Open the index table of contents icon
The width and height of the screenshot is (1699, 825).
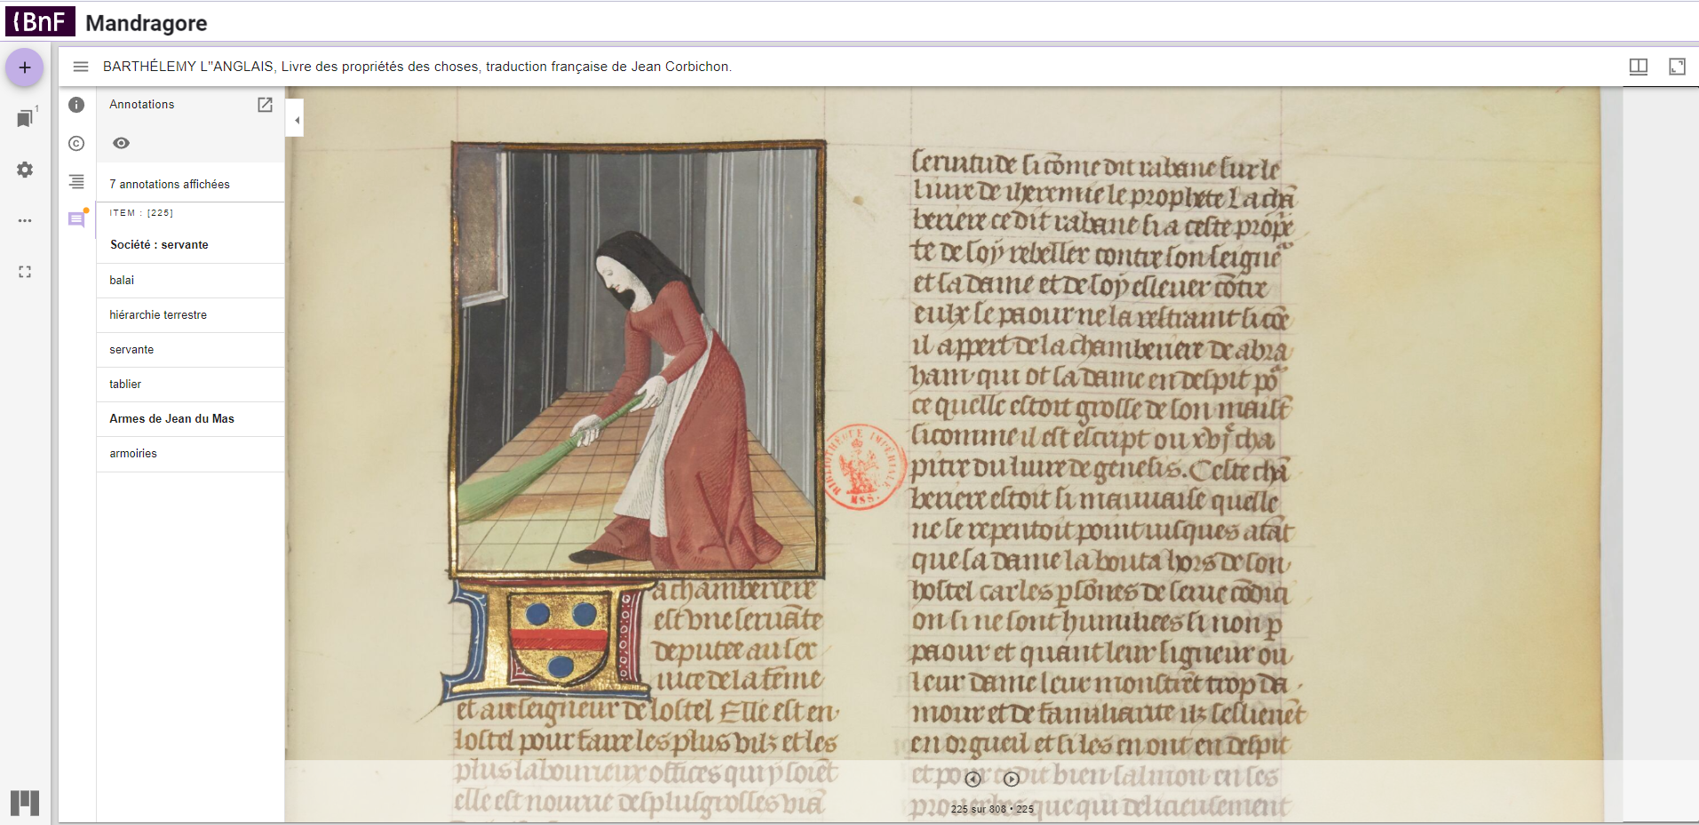coord(77,181)
